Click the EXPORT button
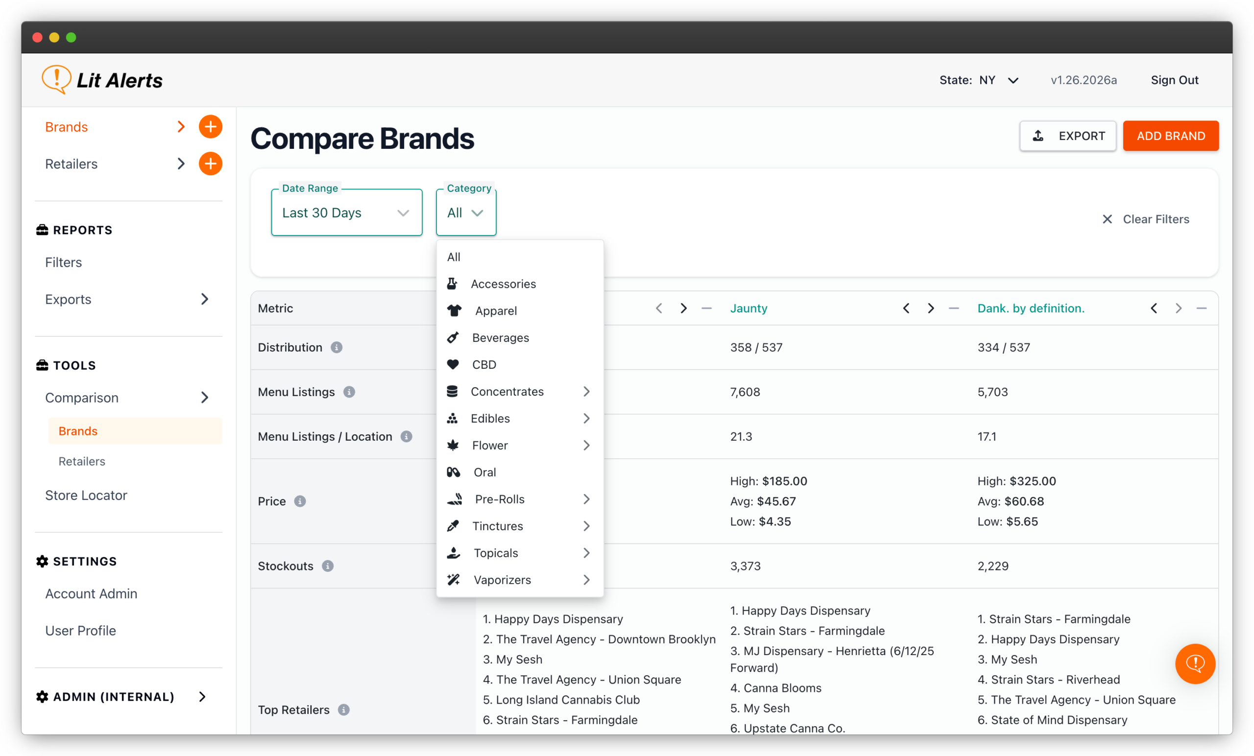The image size is (1254, 756). [x=1068, y=136]
